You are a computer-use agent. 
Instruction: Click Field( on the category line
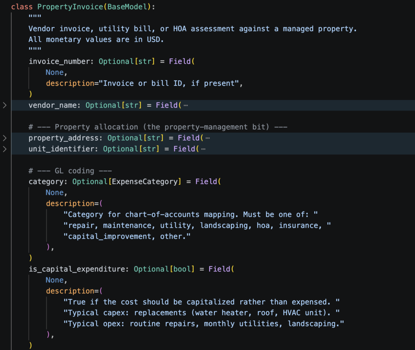[208, 182]
